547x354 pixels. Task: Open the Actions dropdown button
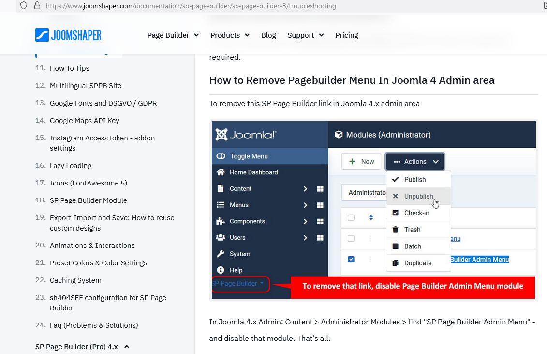[x=415, y=162]
